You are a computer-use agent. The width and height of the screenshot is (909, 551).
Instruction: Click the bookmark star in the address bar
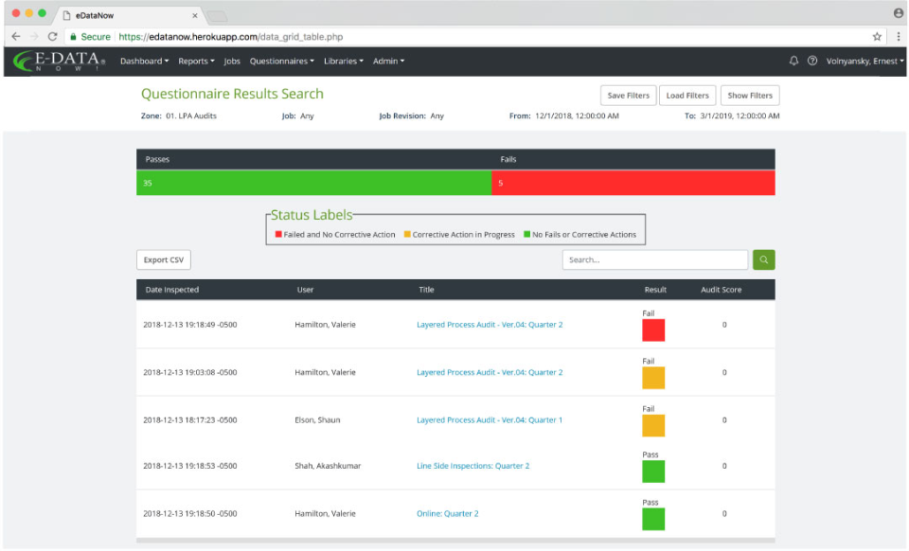877,36
